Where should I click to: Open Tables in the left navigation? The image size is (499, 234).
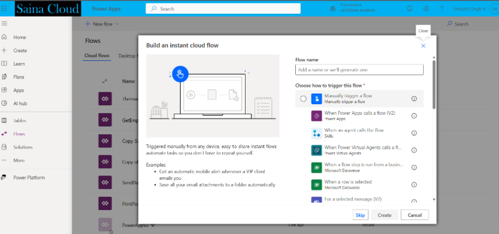click(20, 120)
